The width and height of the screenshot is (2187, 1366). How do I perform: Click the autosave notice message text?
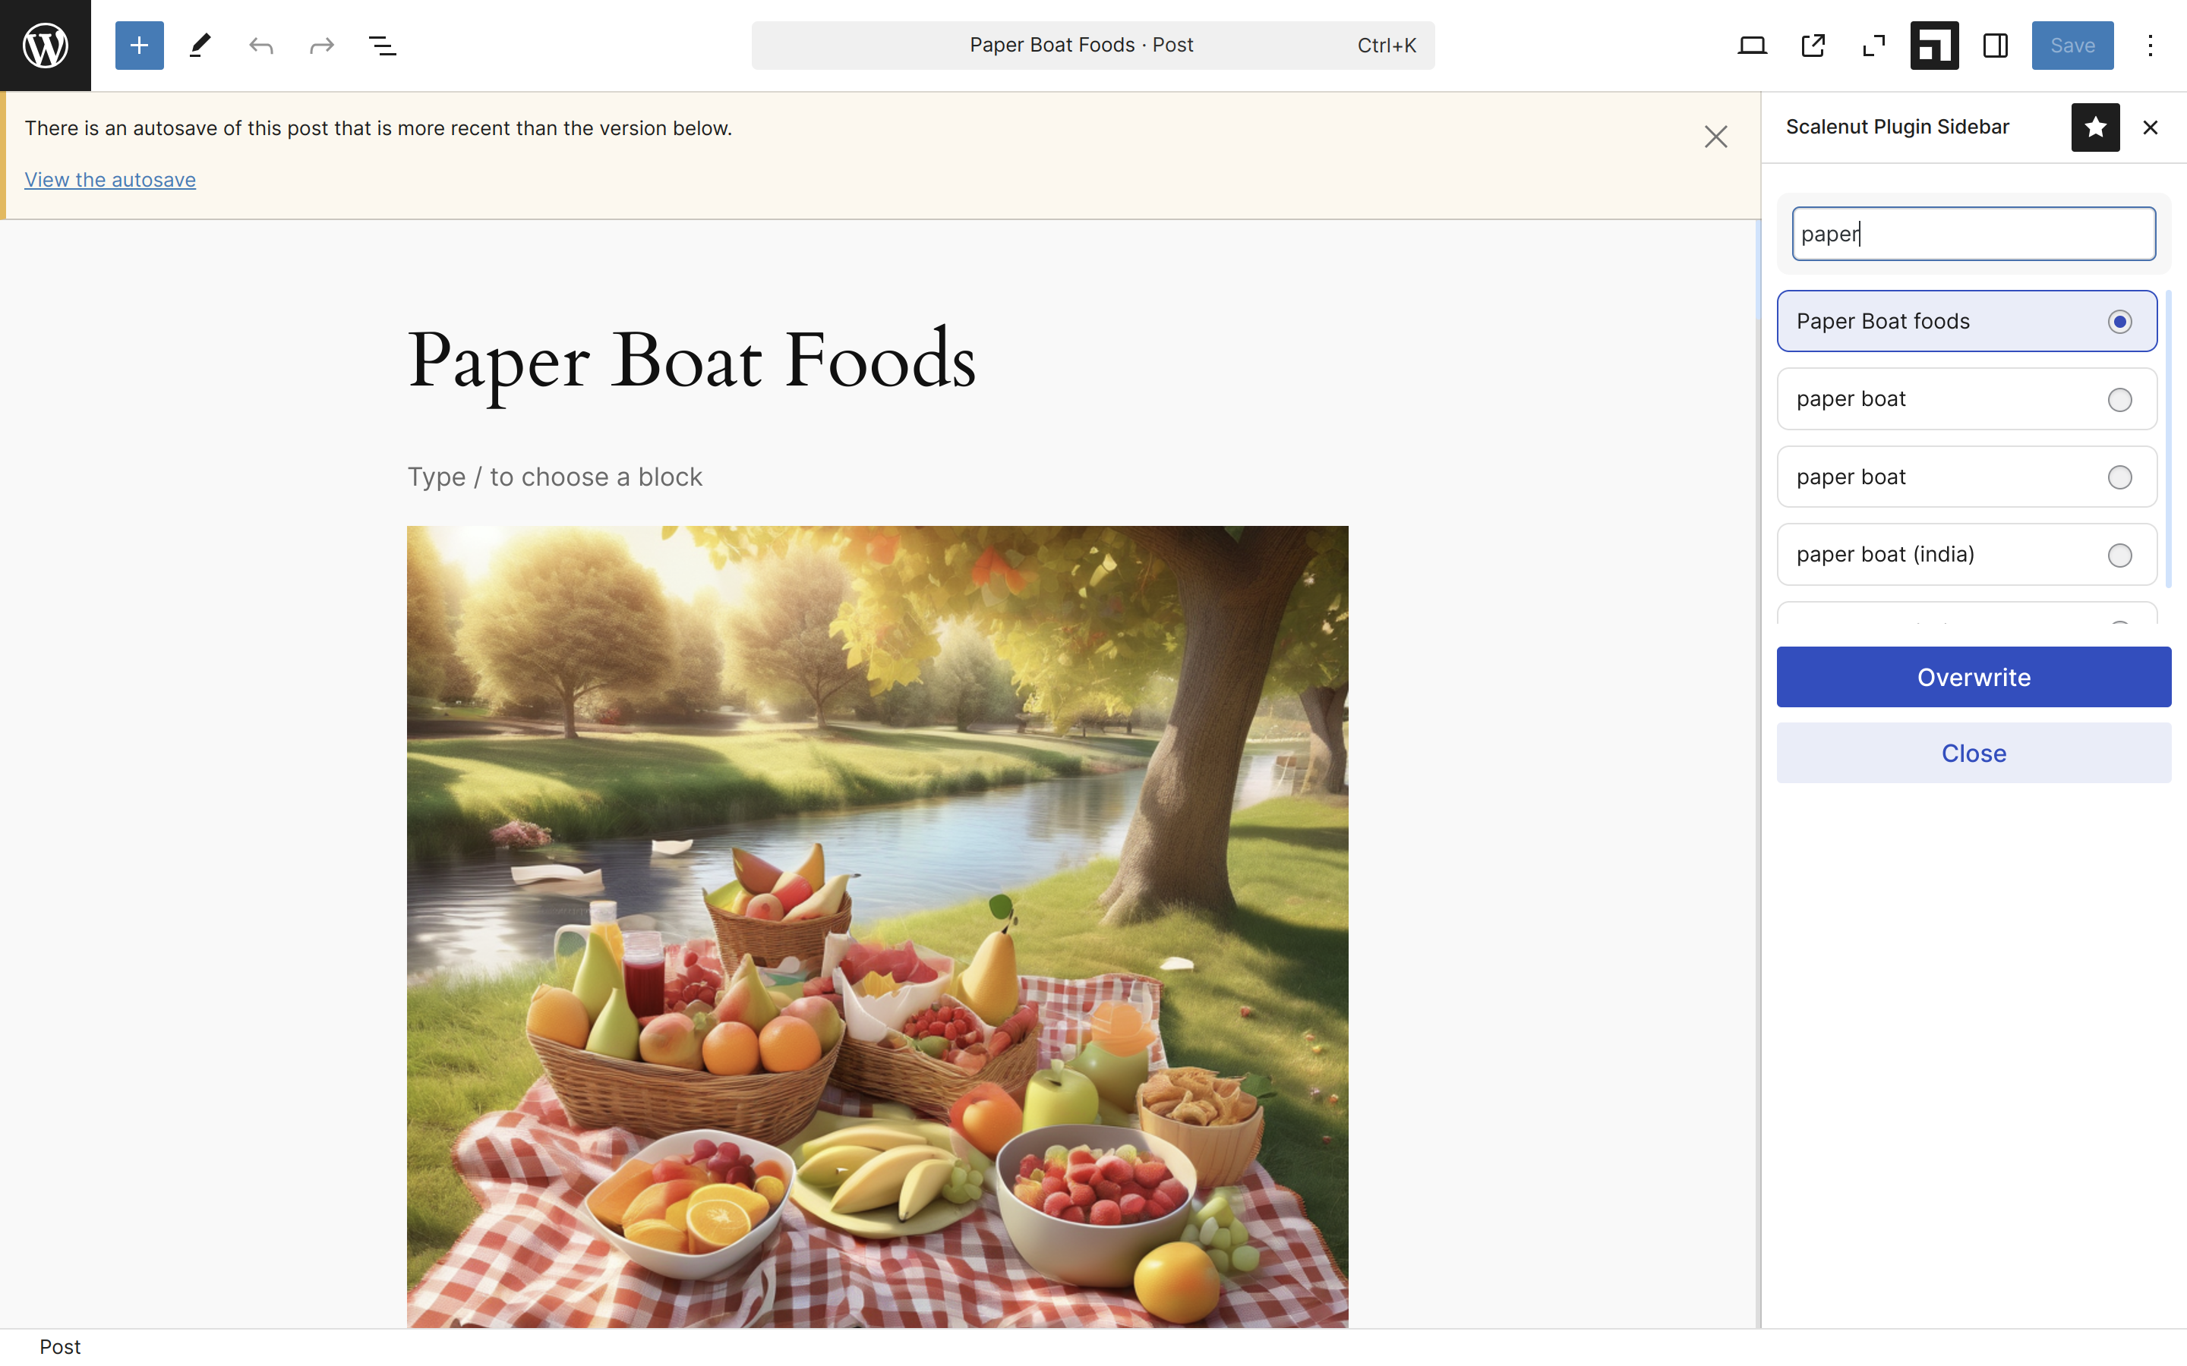(x=377, y=128)
